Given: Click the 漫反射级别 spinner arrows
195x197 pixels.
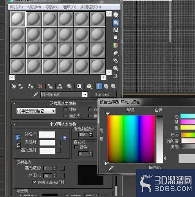Looking at the screenshot, I should (91, 134).
